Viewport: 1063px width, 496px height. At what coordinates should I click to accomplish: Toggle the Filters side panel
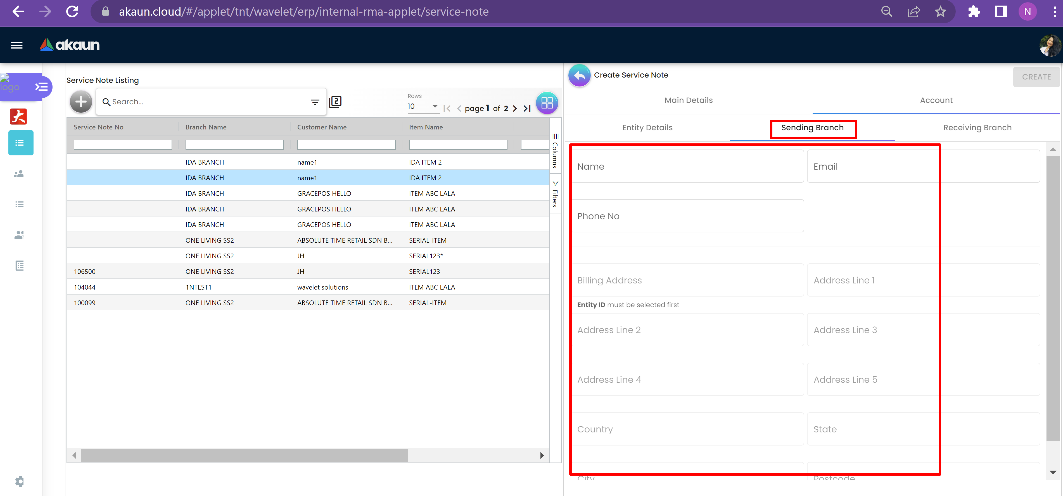coord(556,194)
